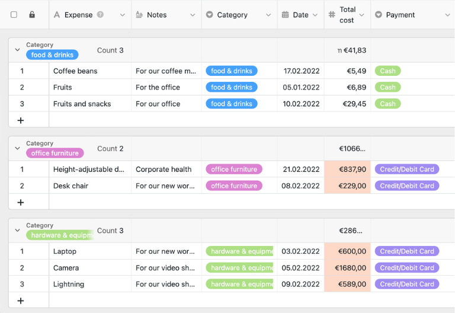Click the lock icon in header
This screenshot has height=313, width=455.
pos(32,15)
